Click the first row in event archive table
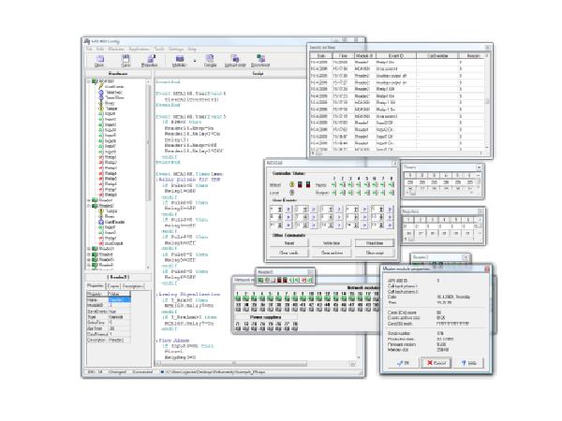 point(393,63)
